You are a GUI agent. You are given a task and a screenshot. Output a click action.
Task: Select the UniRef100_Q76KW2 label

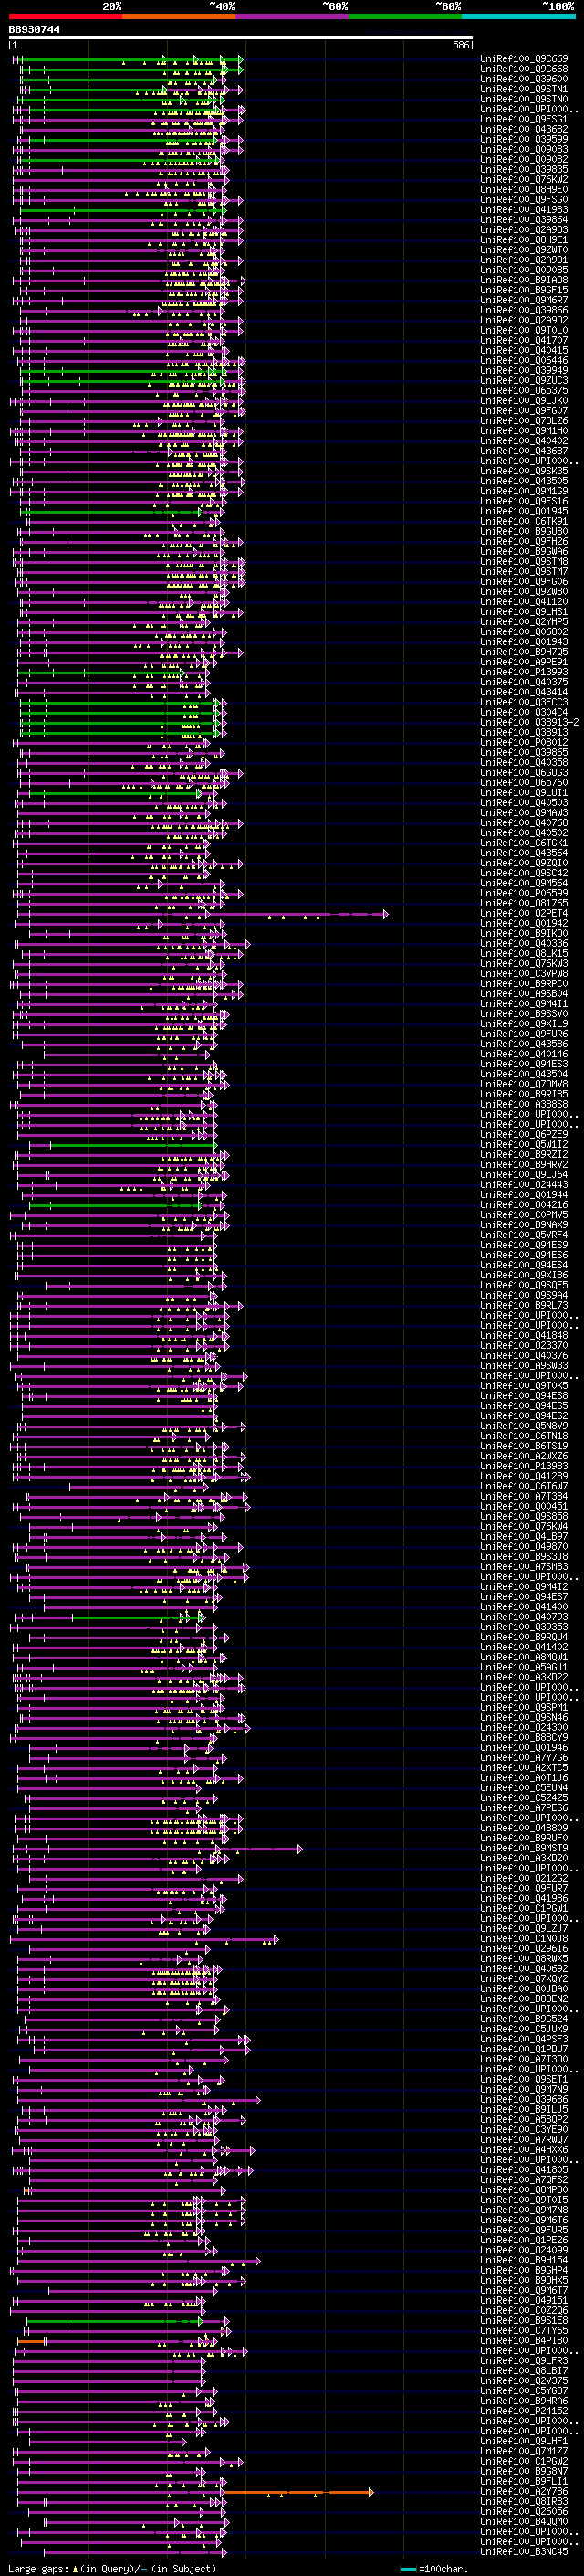pos(524,179)
